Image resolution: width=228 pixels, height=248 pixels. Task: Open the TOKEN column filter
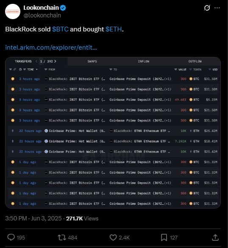190,70
